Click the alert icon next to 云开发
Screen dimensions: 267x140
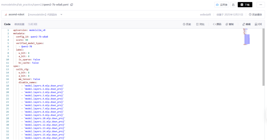[x=233, y=5]
